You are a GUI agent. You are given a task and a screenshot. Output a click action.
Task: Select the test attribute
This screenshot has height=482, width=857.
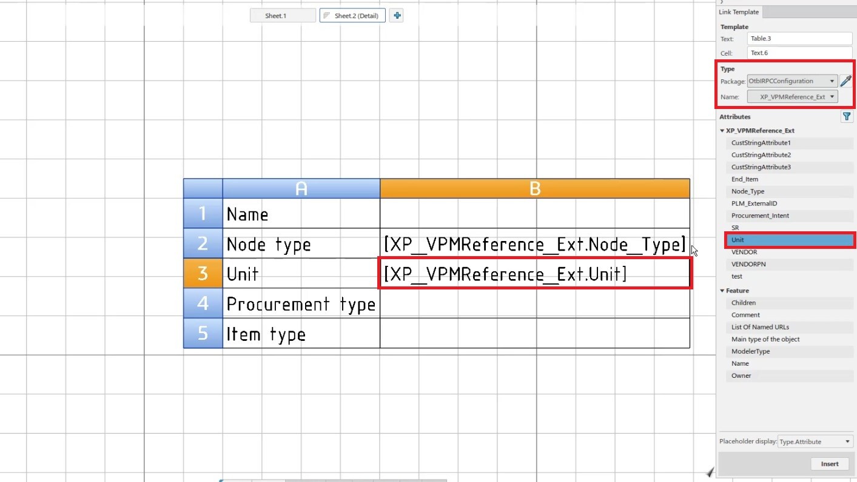[x=789, y=276]
